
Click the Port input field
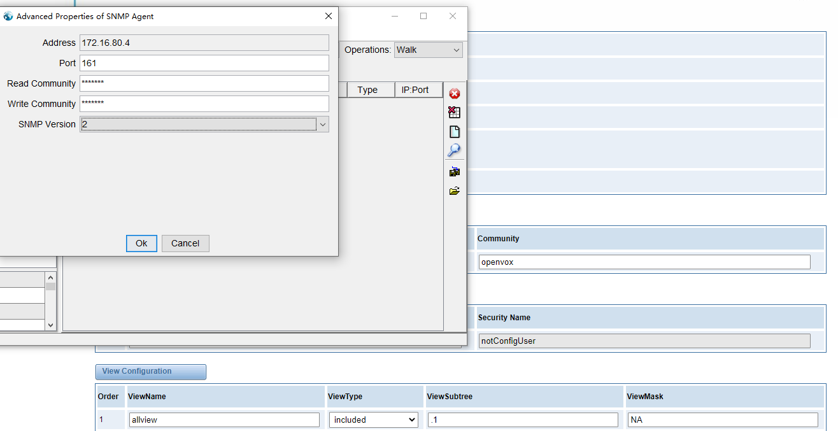click(x=204, y=63)
